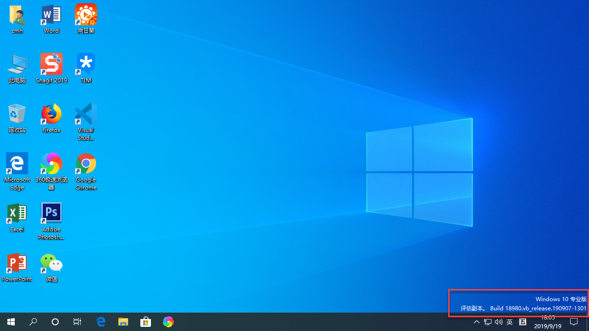The height and width of the screenshot is (331, 589).
Task: Open network status tray icon
Action: [488, 322]
